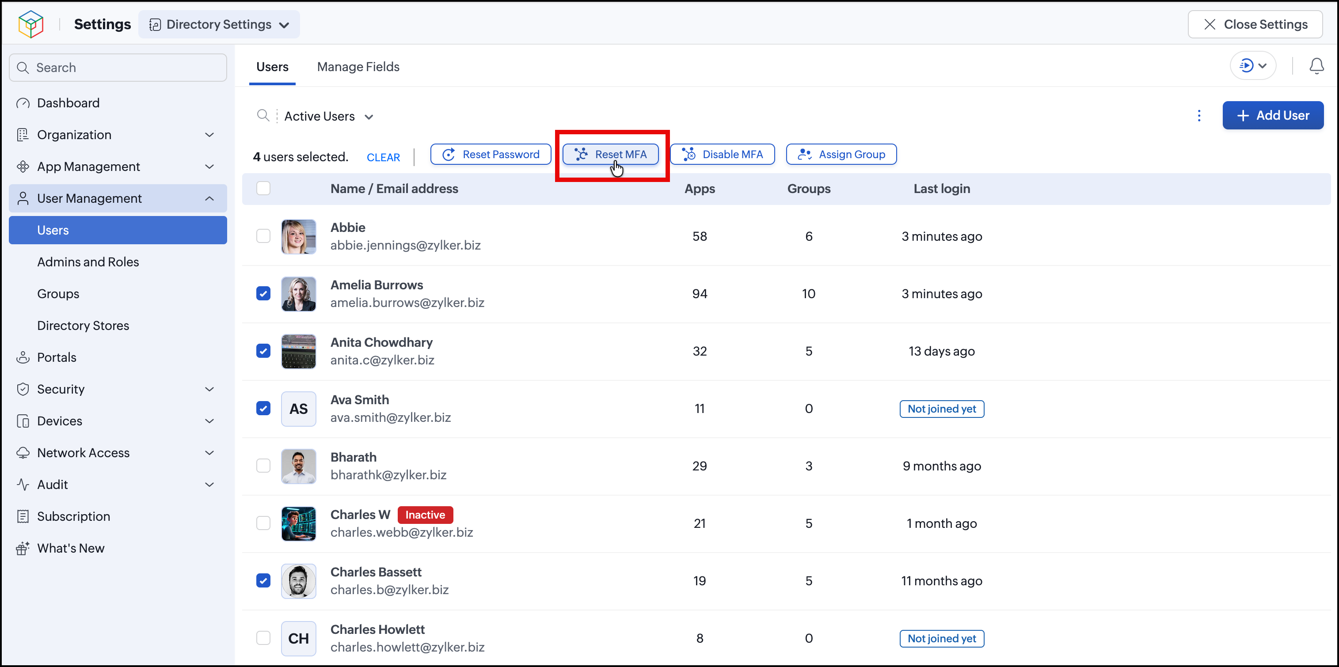
Task: Uncheck Ava Smith's checkbox
Action: 263,408
